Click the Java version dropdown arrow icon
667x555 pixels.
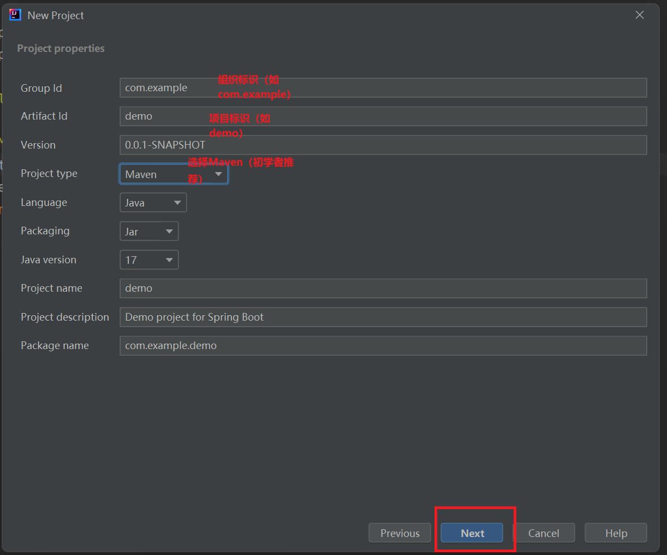[170, 259]
